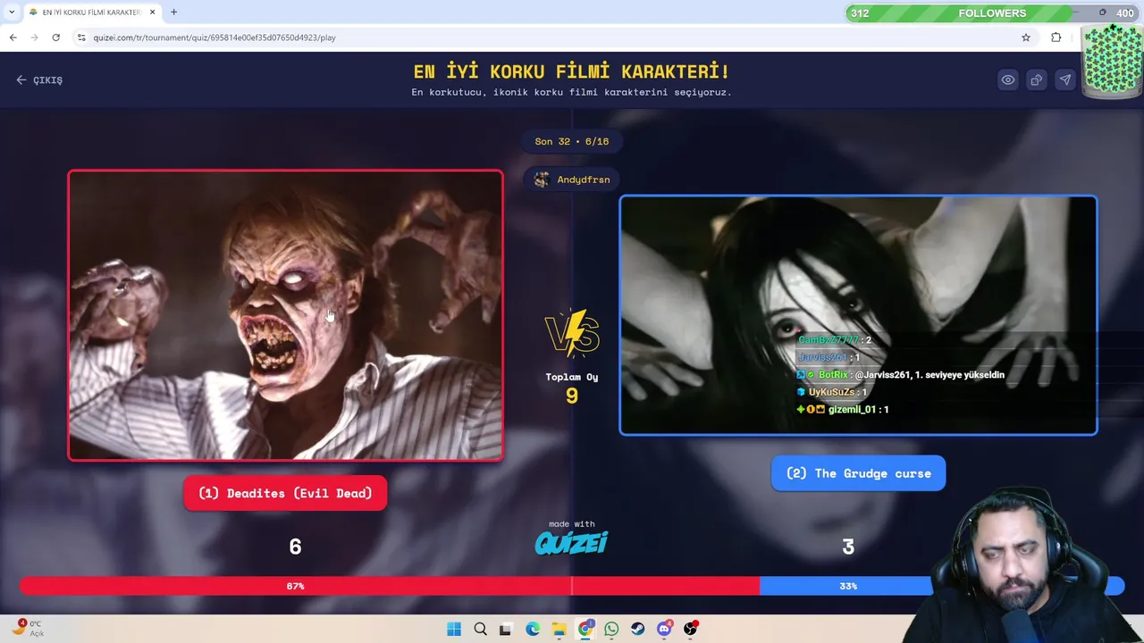Click the VS lightning emblem
Image resolution: width=1144 pixels, height=643 pixels.
tap(572, 333)
